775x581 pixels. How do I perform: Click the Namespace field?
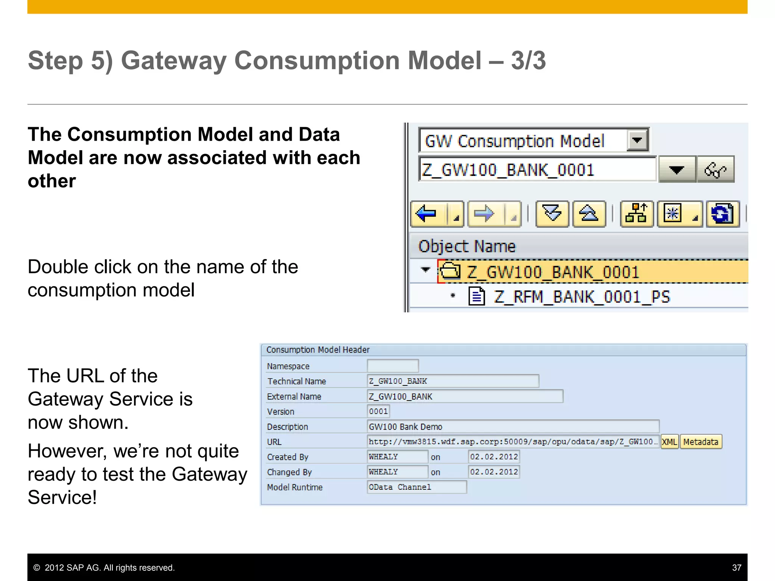[x=393, y=366]
